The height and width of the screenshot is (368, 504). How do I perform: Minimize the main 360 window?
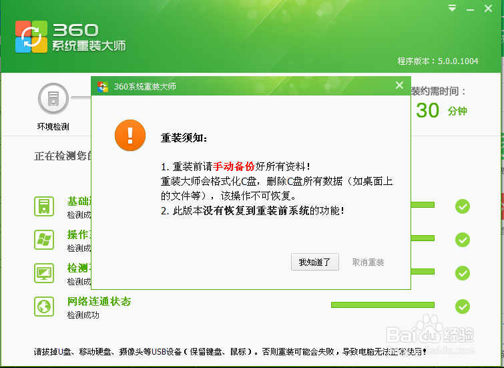tap(470, 9)
